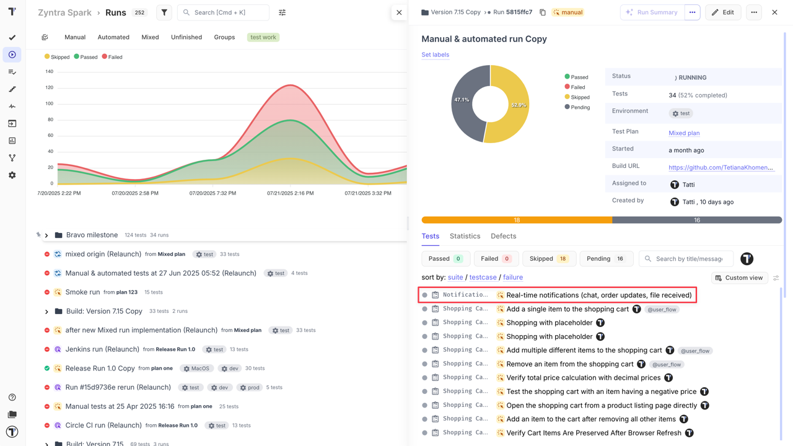Open the Defects tab

point(503,236)
